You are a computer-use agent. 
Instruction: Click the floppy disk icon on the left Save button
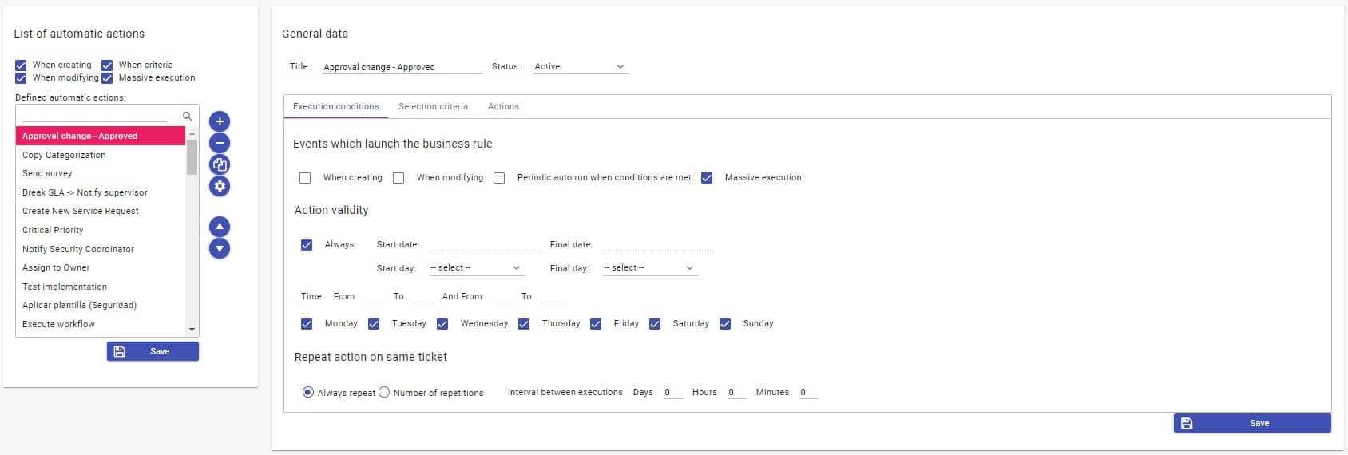coord(120,351)
